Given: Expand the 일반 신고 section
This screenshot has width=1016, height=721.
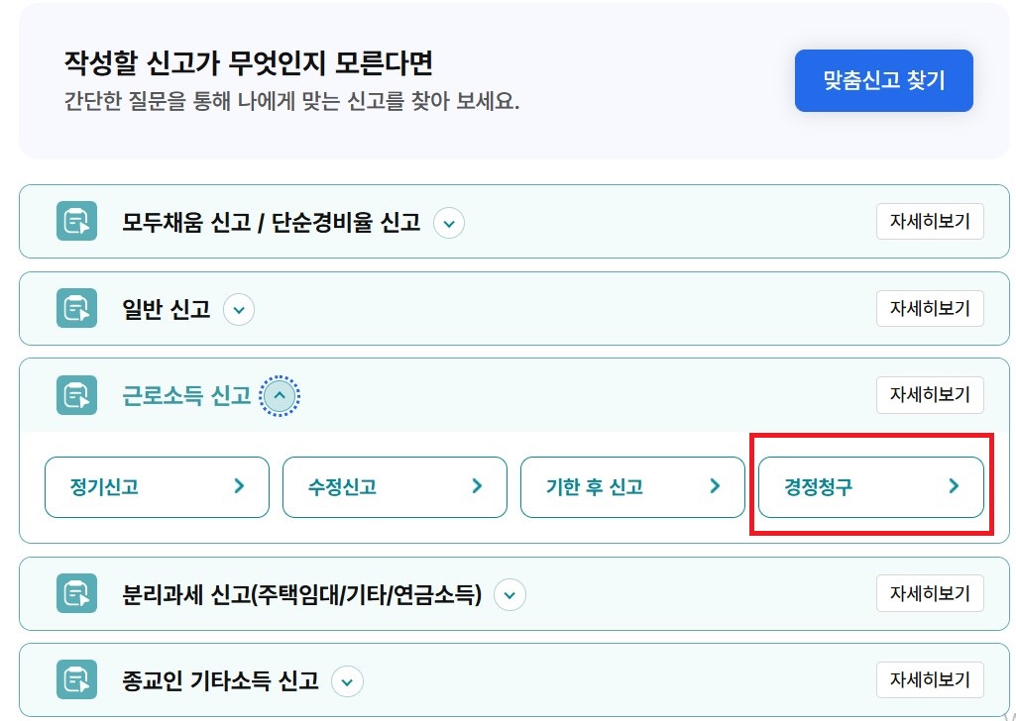Looking at the screenshot, I should point(238,309).
